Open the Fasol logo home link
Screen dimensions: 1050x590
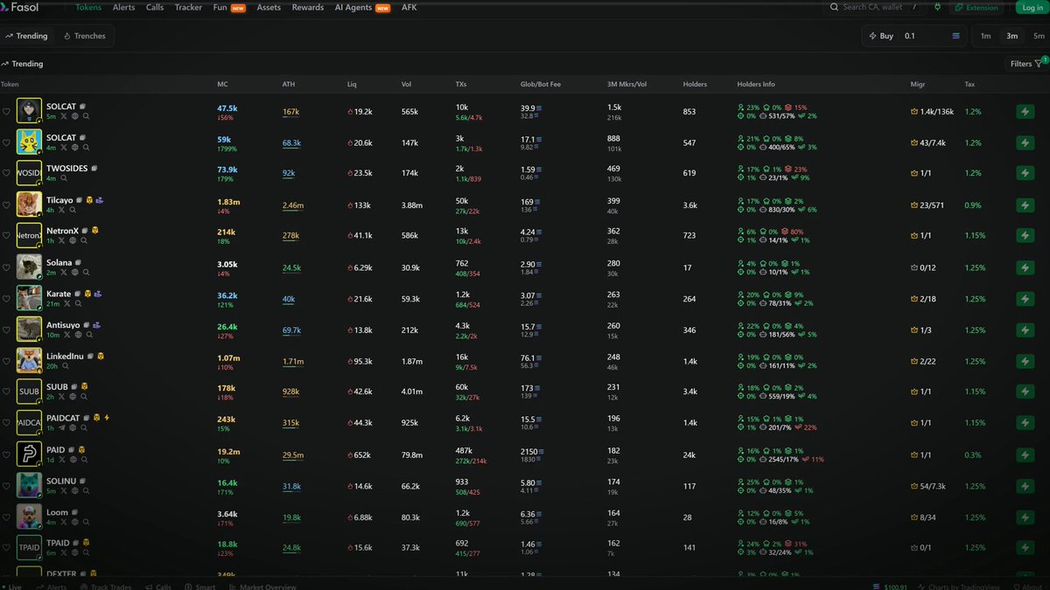point(20,7)
